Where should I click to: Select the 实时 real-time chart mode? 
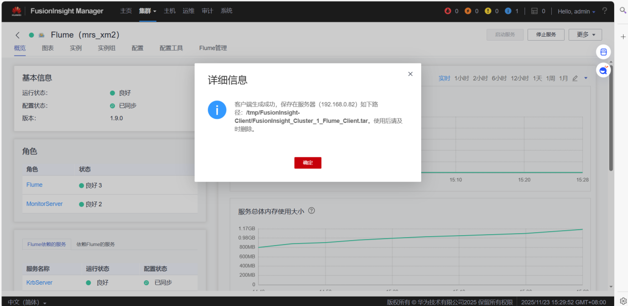tap(444, 78)
